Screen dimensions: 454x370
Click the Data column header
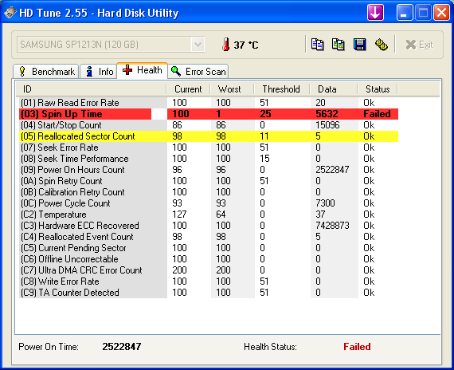pos(334,89)
